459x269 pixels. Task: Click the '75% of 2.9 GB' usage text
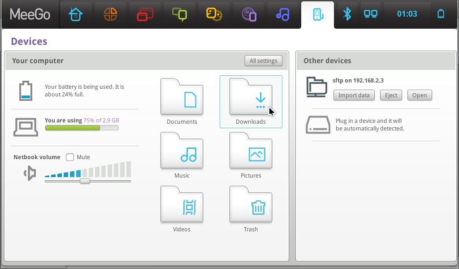click(101, 120)
